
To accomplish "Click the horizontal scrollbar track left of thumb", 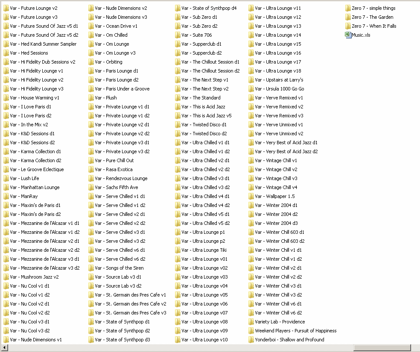I will 181,348.
